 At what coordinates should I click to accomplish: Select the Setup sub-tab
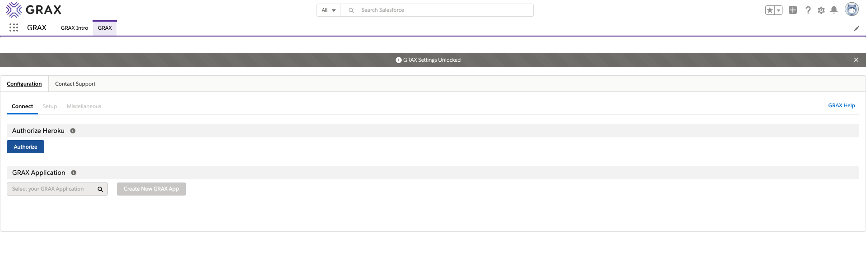click(50, 106)
